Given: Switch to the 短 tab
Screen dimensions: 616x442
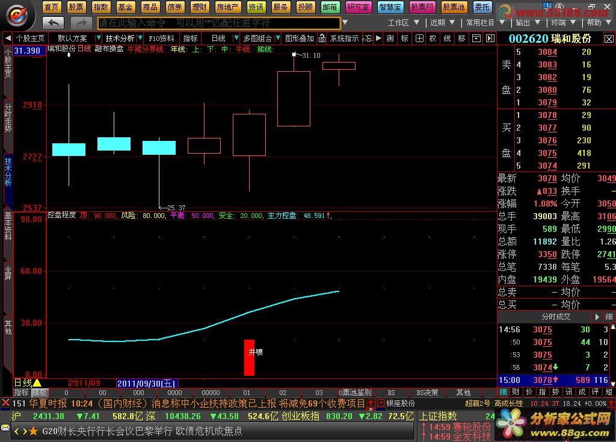Looking at the screenshot, I should (609, 392).
